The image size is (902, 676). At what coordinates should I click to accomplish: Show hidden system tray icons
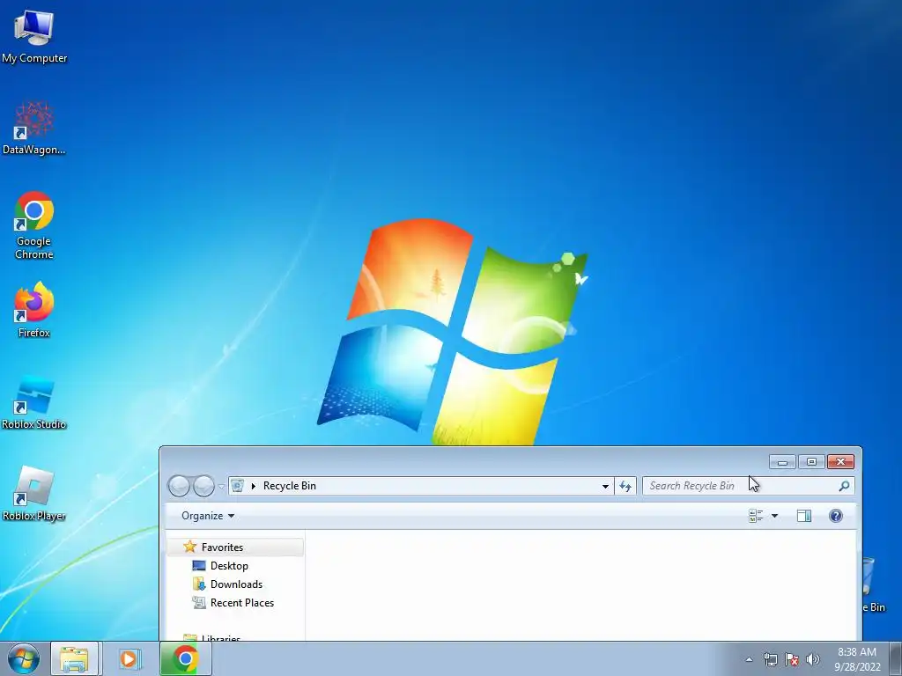[749, 659]
